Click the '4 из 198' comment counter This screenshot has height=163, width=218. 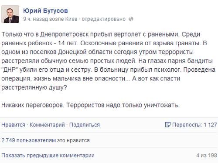coord(207,155)
